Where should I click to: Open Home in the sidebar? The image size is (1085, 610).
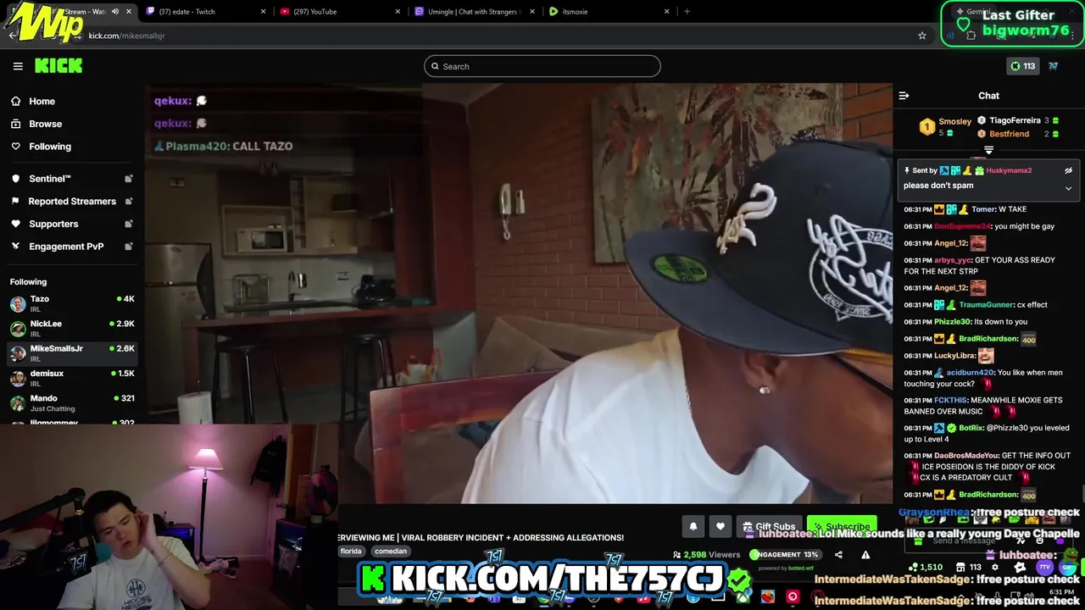point(42,101)
